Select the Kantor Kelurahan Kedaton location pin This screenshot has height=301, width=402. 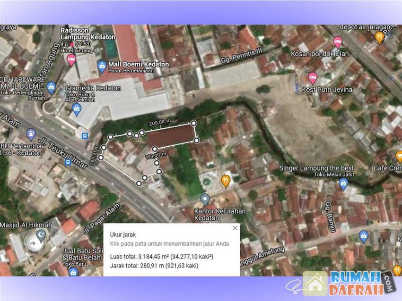click(205, 200)
